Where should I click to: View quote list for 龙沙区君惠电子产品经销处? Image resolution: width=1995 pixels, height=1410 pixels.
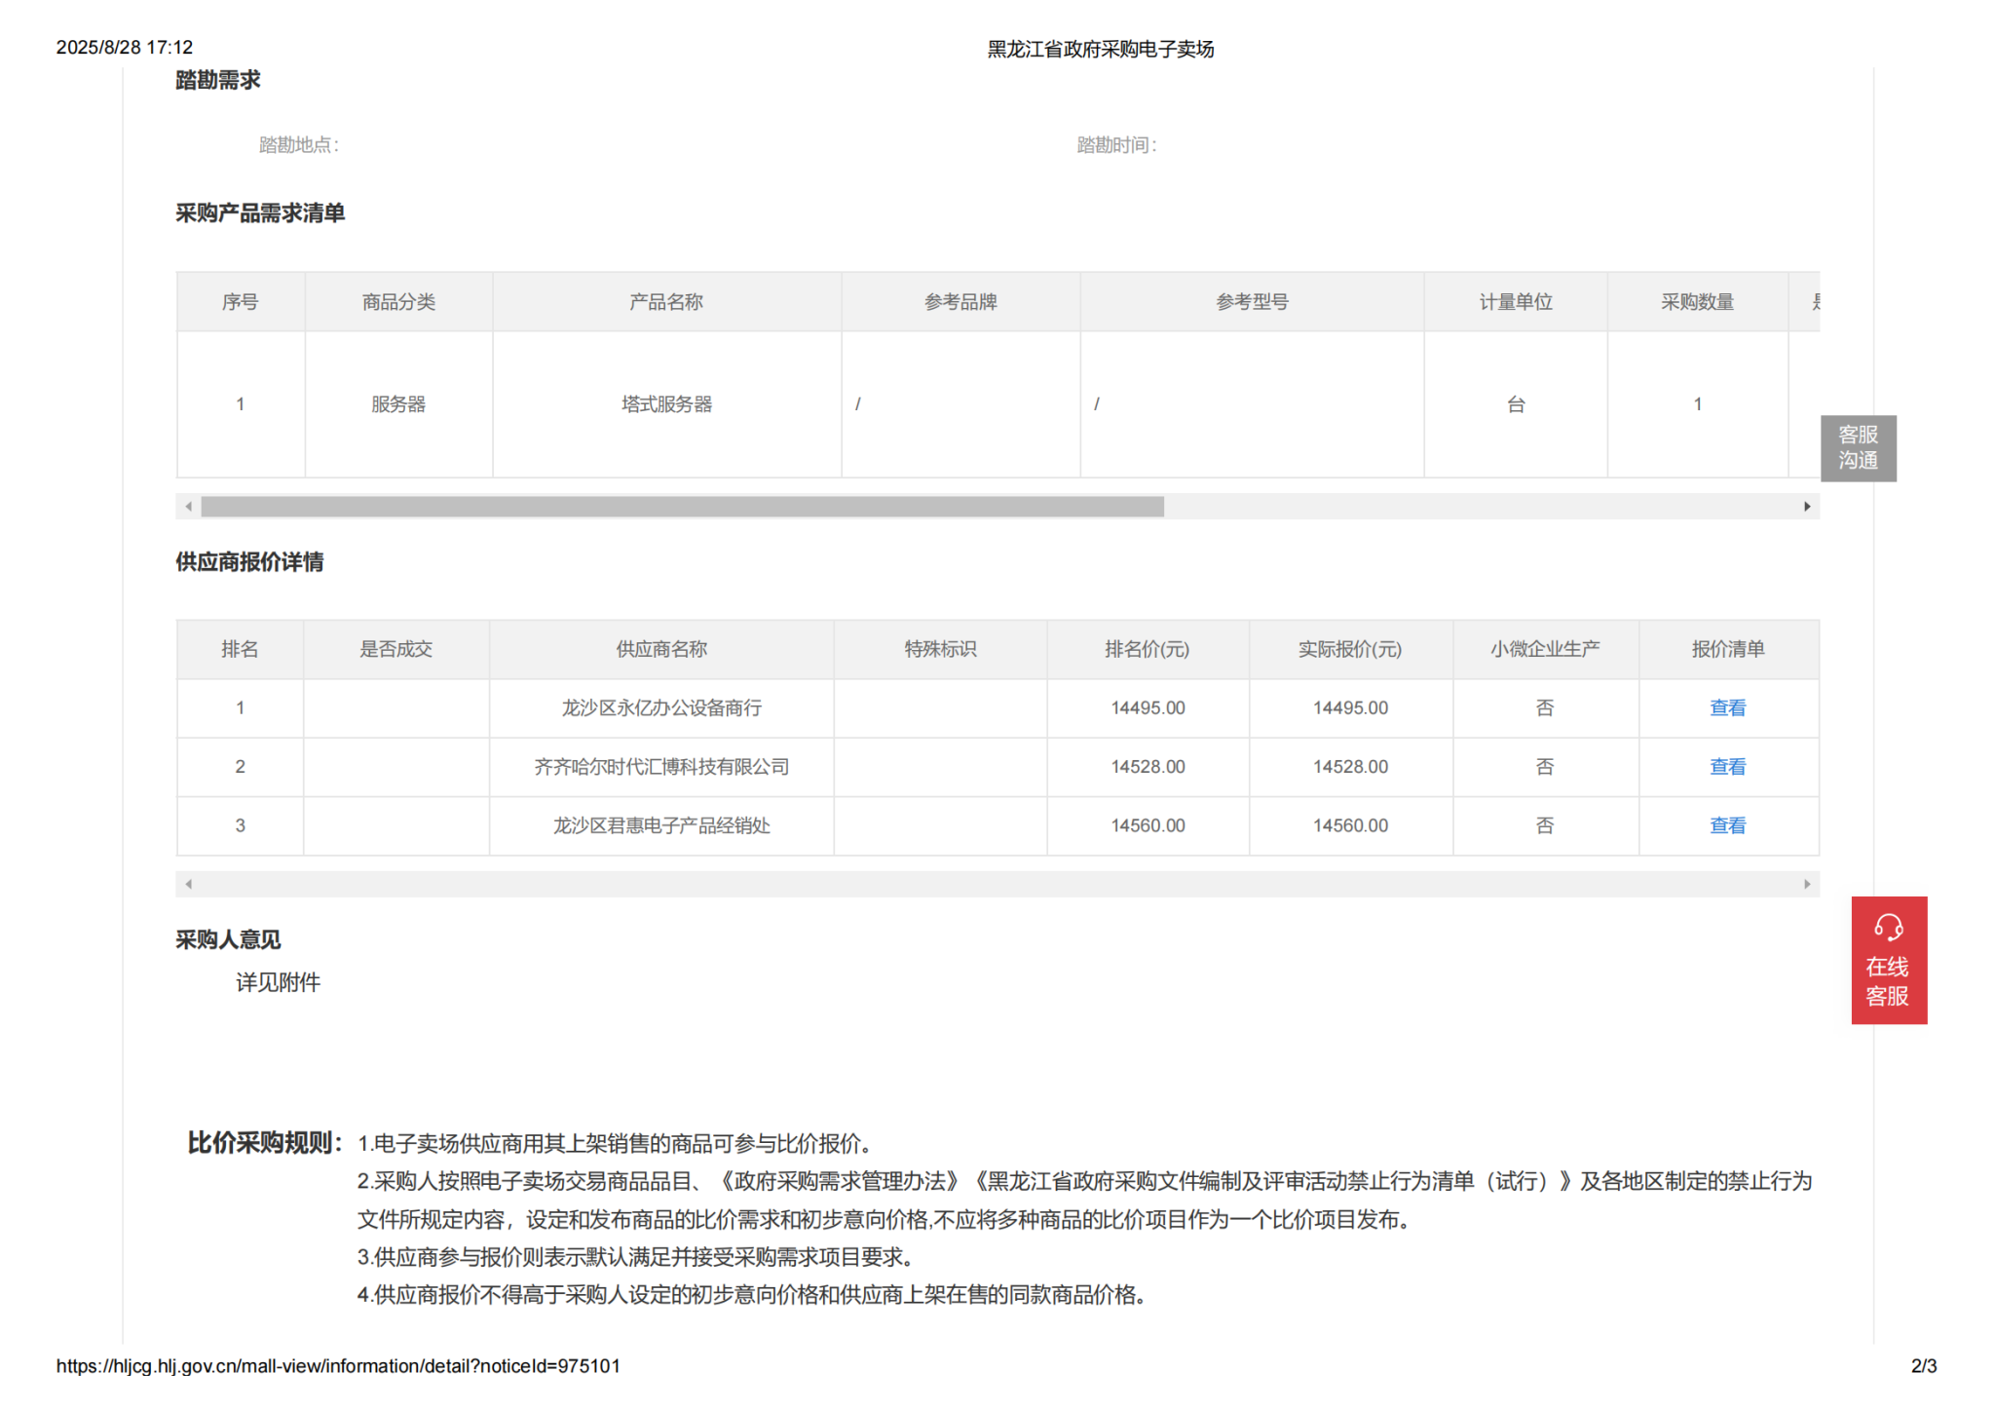tap(1727, 825)
